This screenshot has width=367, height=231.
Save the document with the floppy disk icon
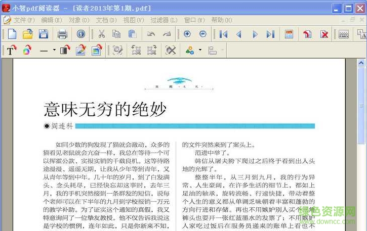pyautogui.click(x=44, y=34)
